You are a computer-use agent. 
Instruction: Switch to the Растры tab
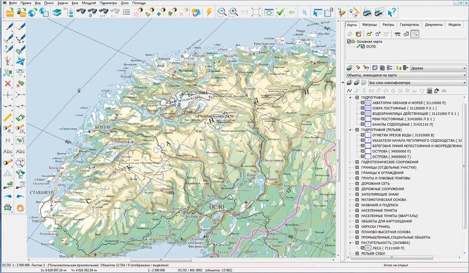(x=388, y=25)
